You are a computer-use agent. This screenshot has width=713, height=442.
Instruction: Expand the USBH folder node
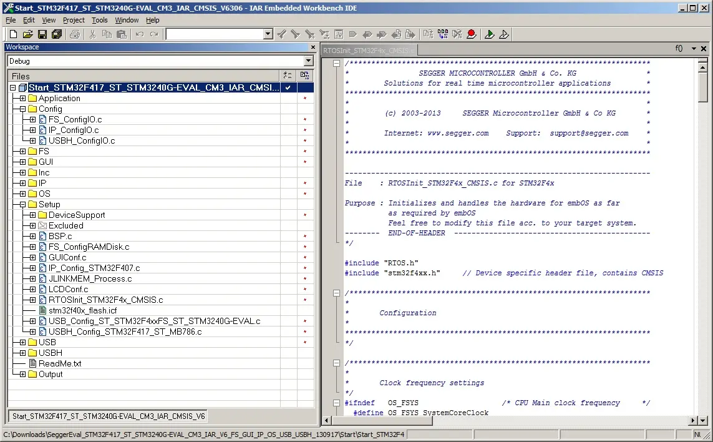click(23, 353)
